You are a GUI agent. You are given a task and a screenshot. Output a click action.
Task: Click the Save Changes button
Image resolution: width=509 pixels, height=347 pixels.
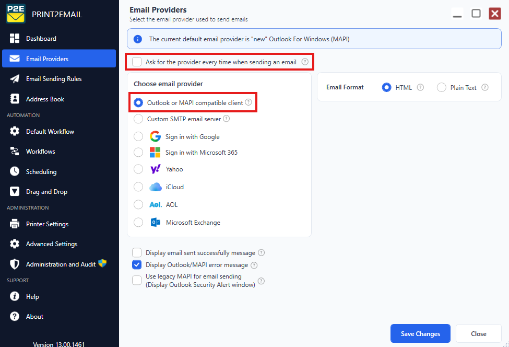pyautogui.click(x=420, y=333)
